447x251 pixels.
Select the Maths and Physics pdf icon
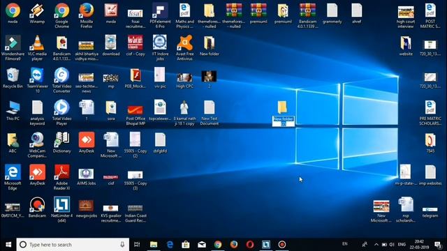click(184, 15)
